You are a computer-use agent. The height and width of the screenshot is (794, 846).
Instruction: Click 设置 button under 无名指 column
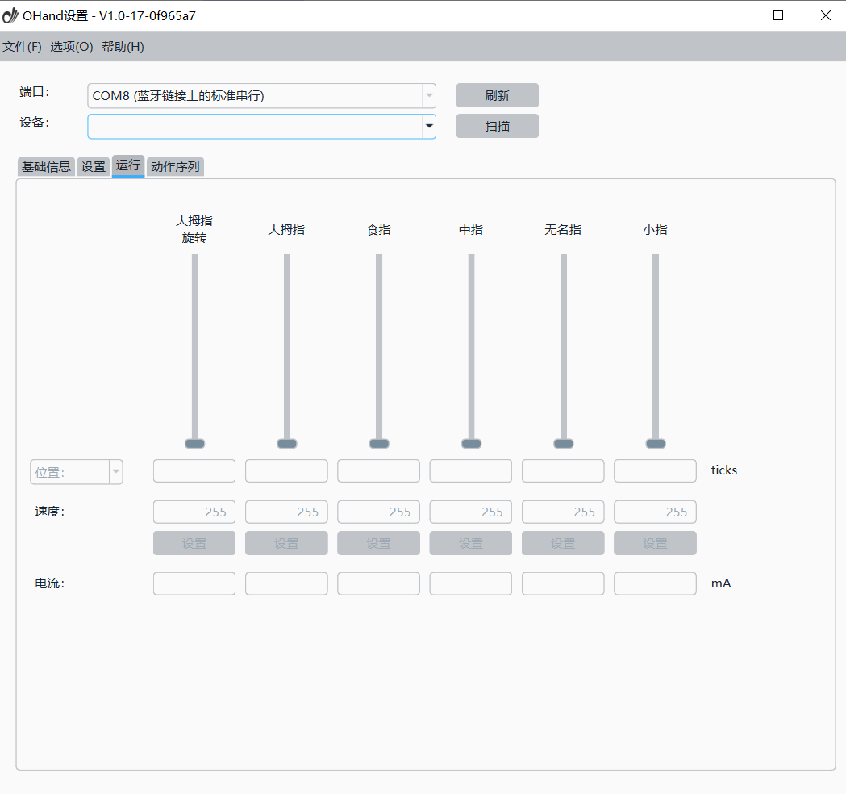563,543
